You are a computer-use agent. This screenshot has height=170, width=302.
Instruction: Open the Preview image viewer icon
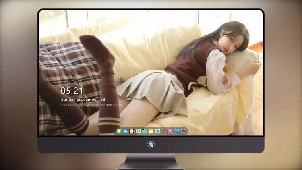138,131
